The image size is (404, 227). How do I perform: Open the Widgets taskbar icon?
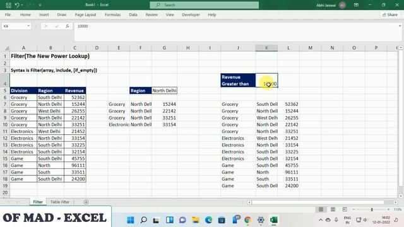click(170, 220)
